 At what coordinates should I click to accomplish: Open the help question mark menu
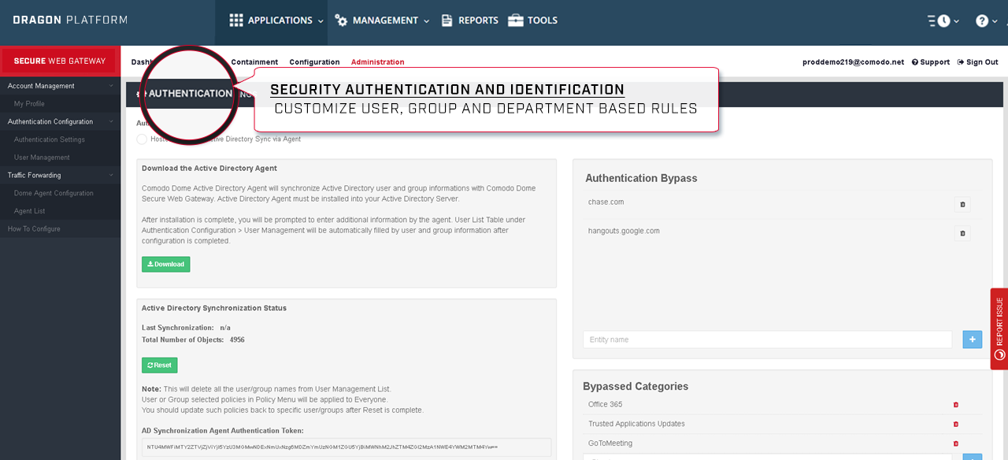pyautogui.click(x=986, y=21)
